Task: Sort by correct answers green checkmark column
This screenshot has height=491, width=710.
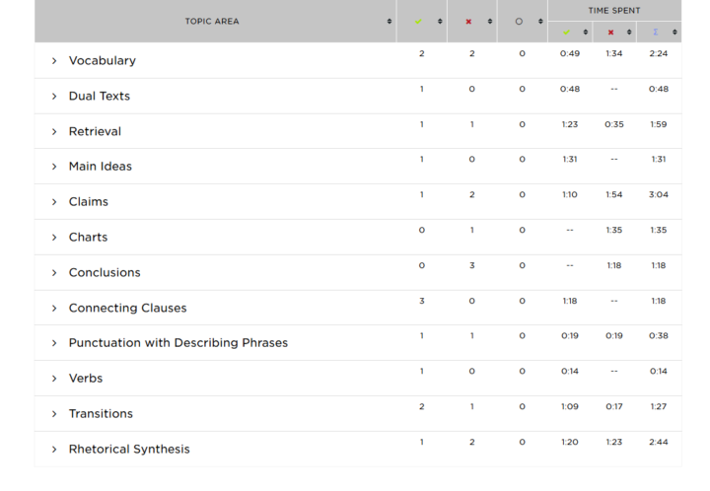Action: 440,22
